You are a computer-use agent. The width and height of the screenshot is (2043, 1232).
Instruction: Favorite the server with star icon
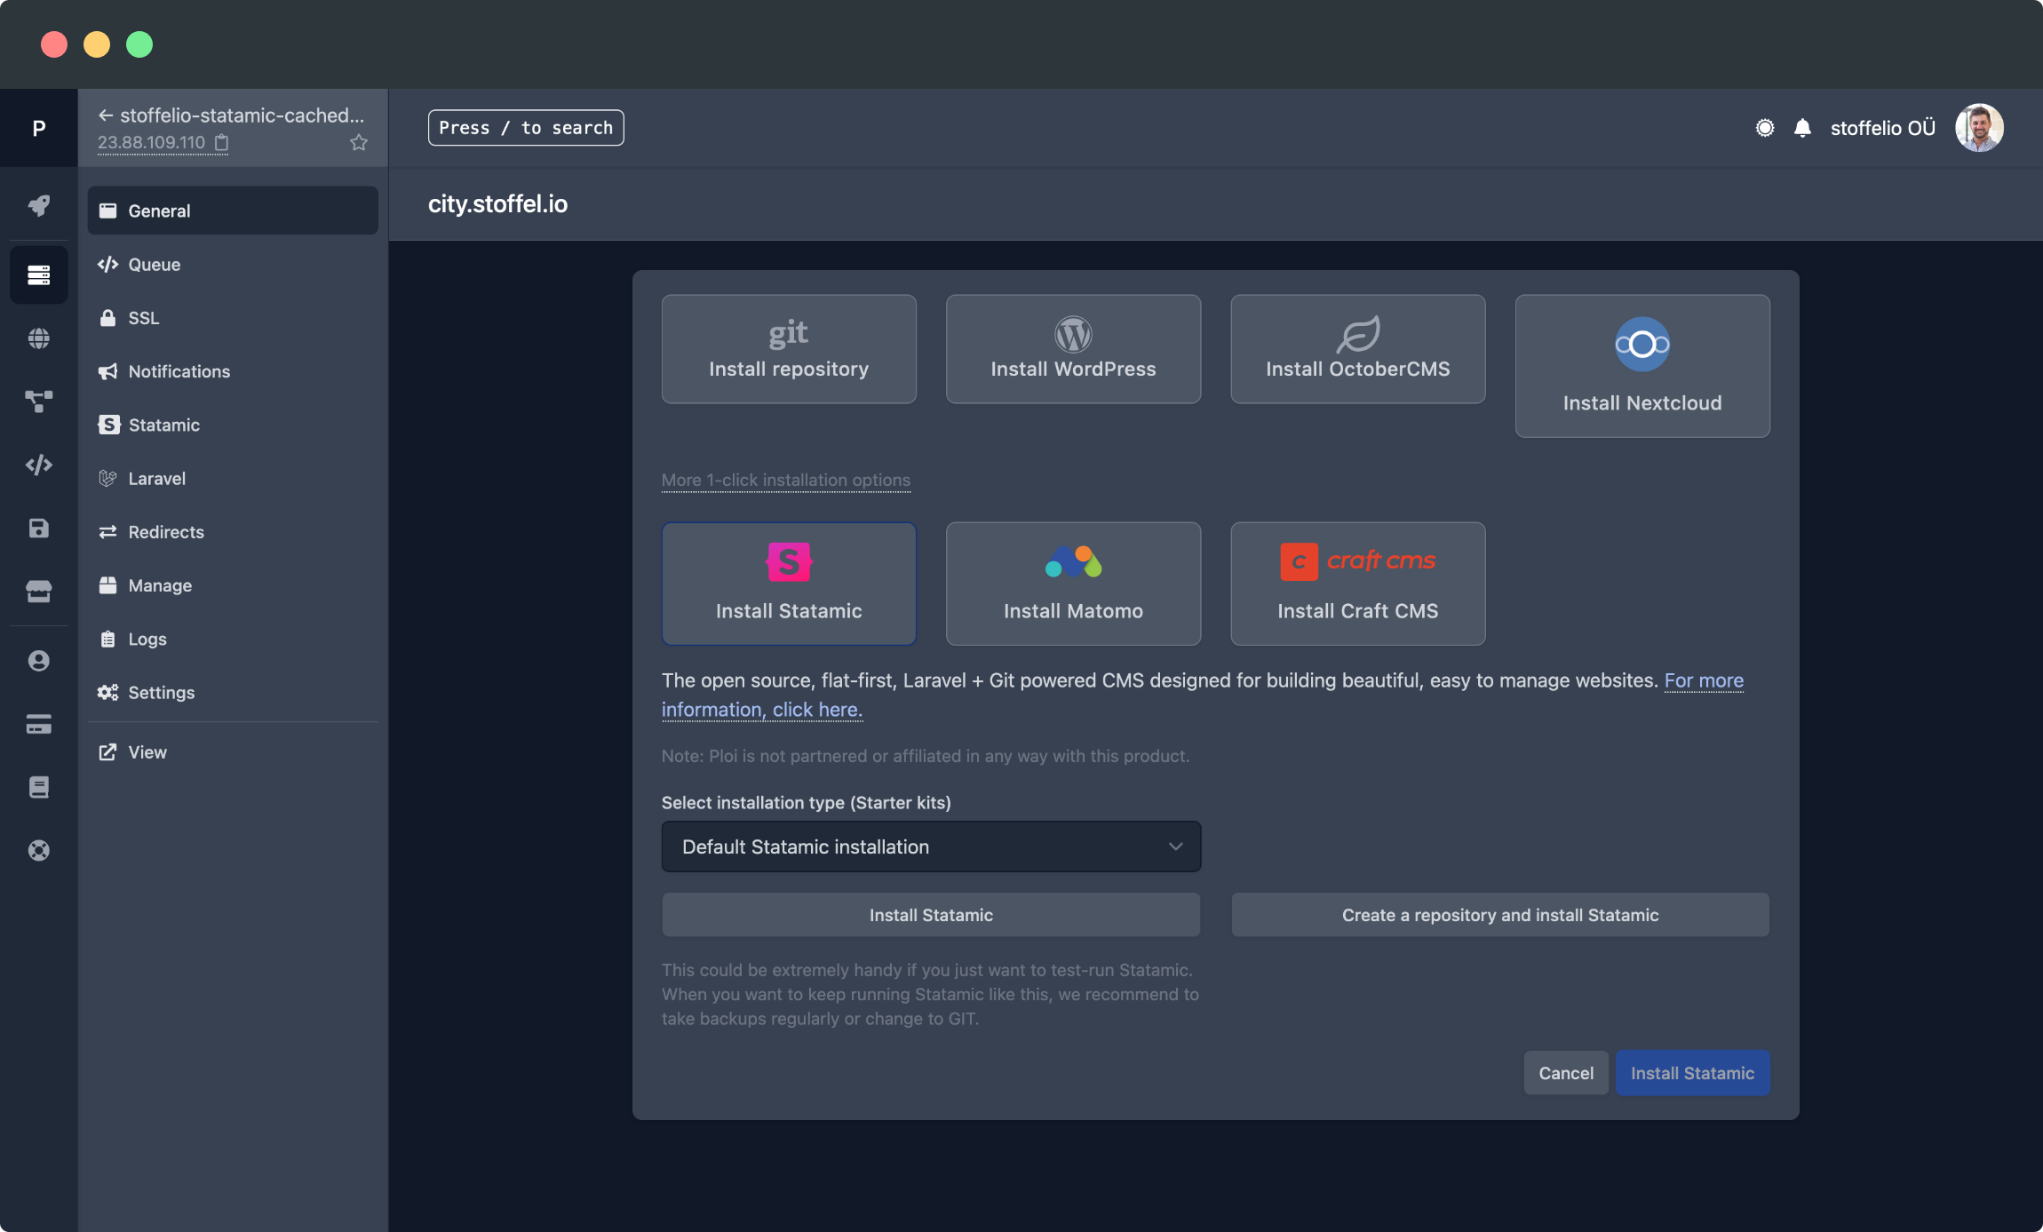pos(359,142)
